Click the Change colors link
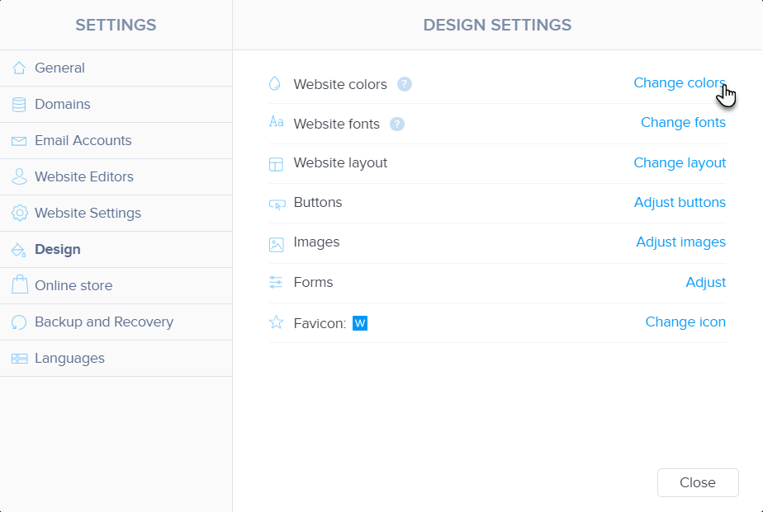Screen dimensions: 763x512 click(679, 83)
